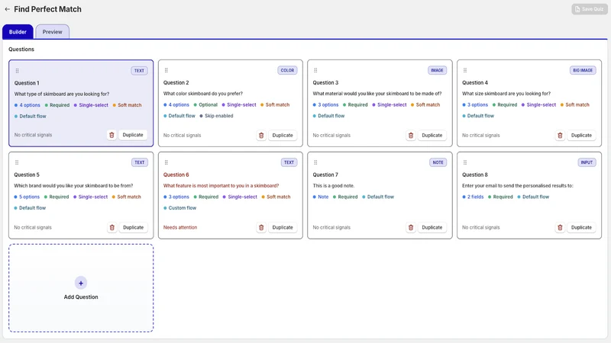Click the TEXT badge on Question 1

[x=139, y=71]
